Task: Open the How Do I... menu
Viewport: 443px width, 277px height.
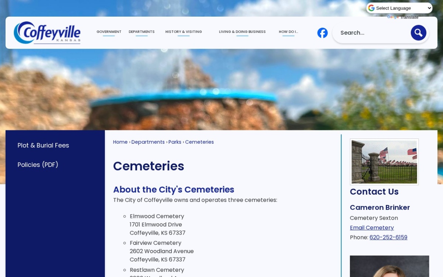Action: pos(288,32)
